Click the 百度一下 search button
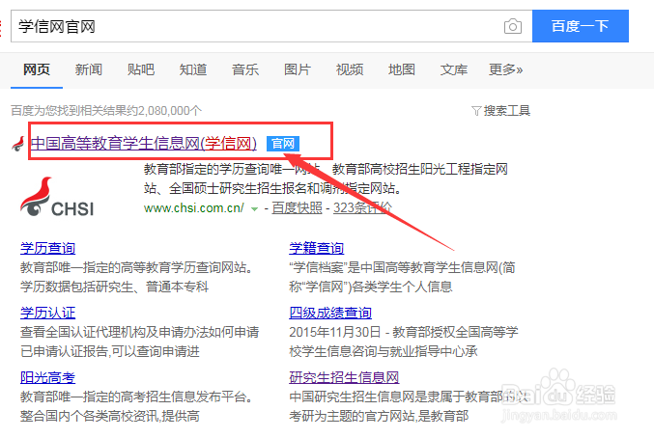Screen dimensions: 654x438 point(581,26)
